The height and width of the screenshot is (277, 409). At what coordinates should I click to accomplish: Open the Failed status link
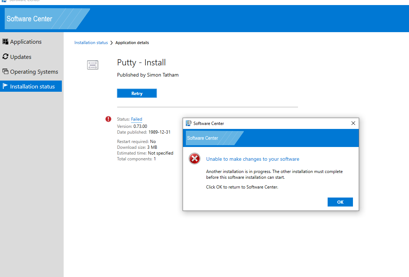[x=136, y=119]
